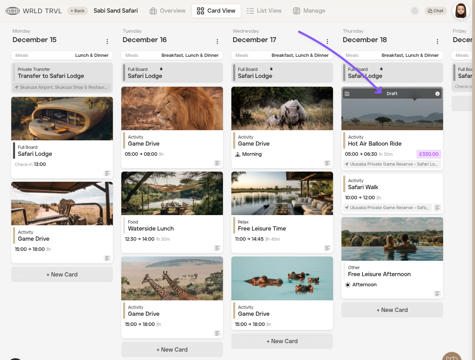Switch to List View tab
Screen dimensions: 475x360
click(264, 11)
